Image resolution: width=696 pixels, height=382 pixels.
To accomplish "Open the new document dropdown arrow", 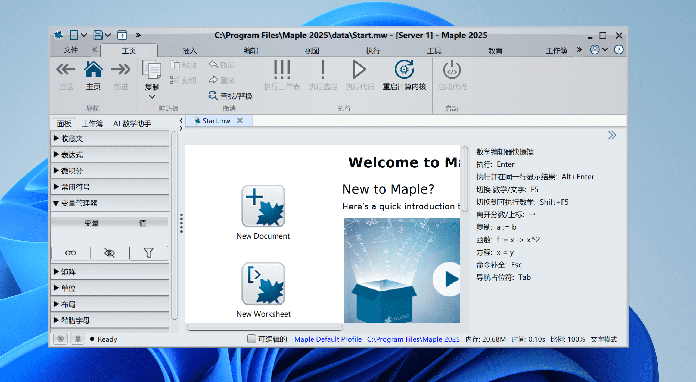I will pyautogui.click(x=84, y=35).
